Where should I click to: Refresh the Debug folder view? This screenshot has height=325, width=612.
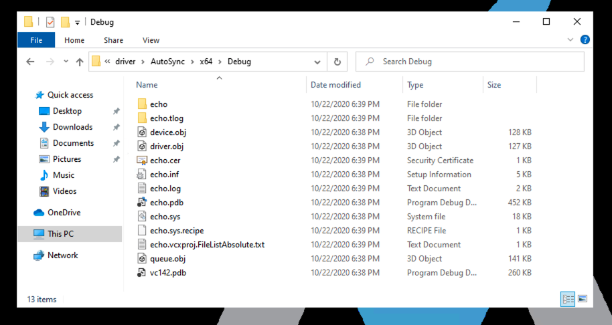point(337,62)
